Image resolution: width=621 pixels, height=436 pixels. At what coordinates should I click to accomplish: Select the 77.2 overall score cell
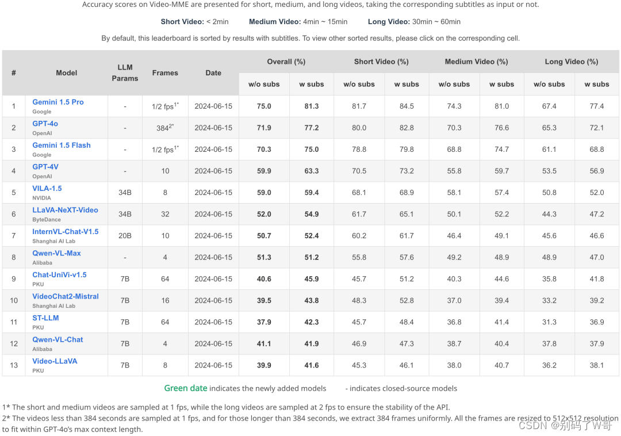click(312, 128)
